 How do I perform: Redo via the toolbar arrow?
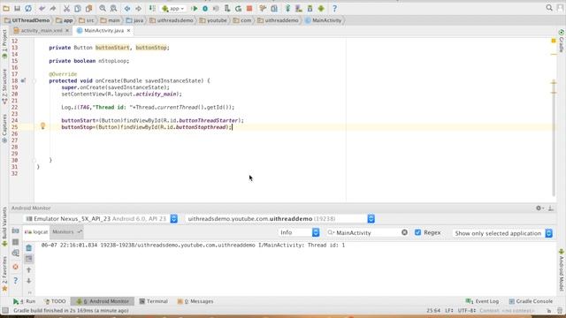point(53,8)
